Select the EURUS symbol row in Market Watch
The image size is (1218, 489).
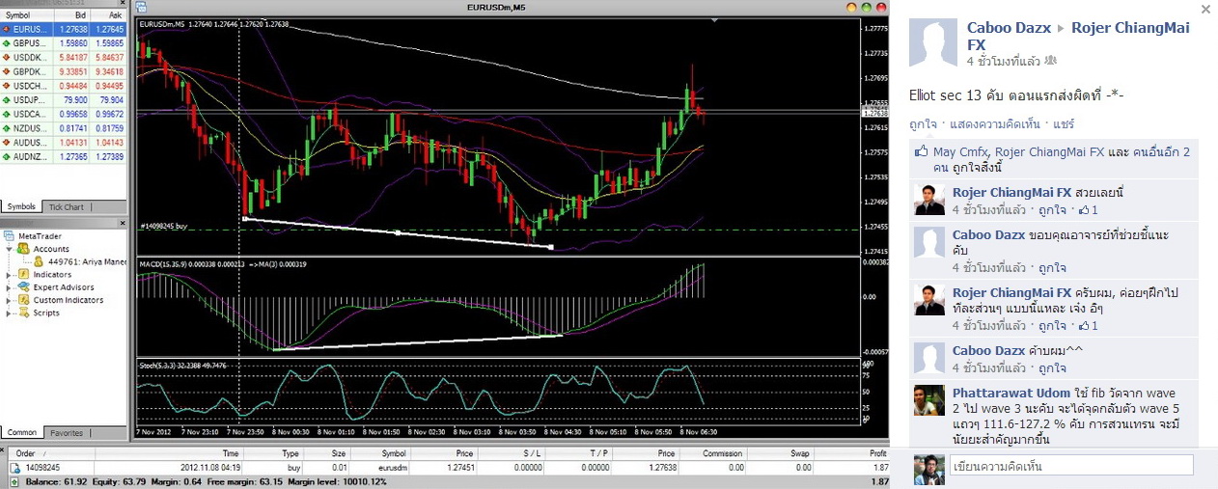[x=64, y=30]
